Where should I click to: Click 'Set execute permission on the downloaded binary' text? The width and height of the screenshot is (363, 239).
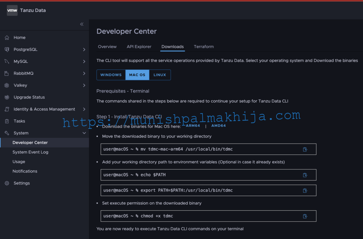pos(152,203)
